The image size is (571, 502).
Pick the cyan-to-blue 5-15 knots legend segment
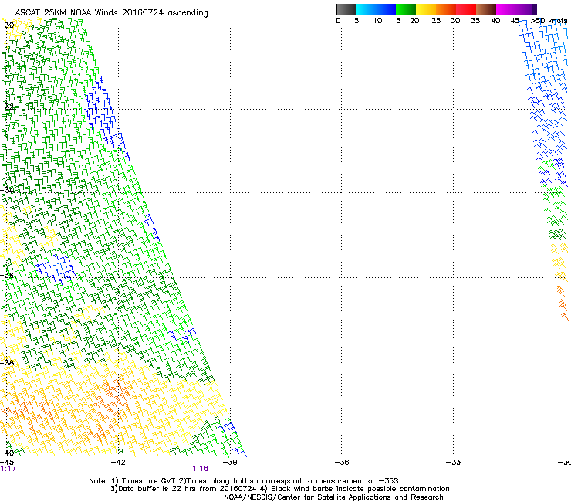coord(376,9)
